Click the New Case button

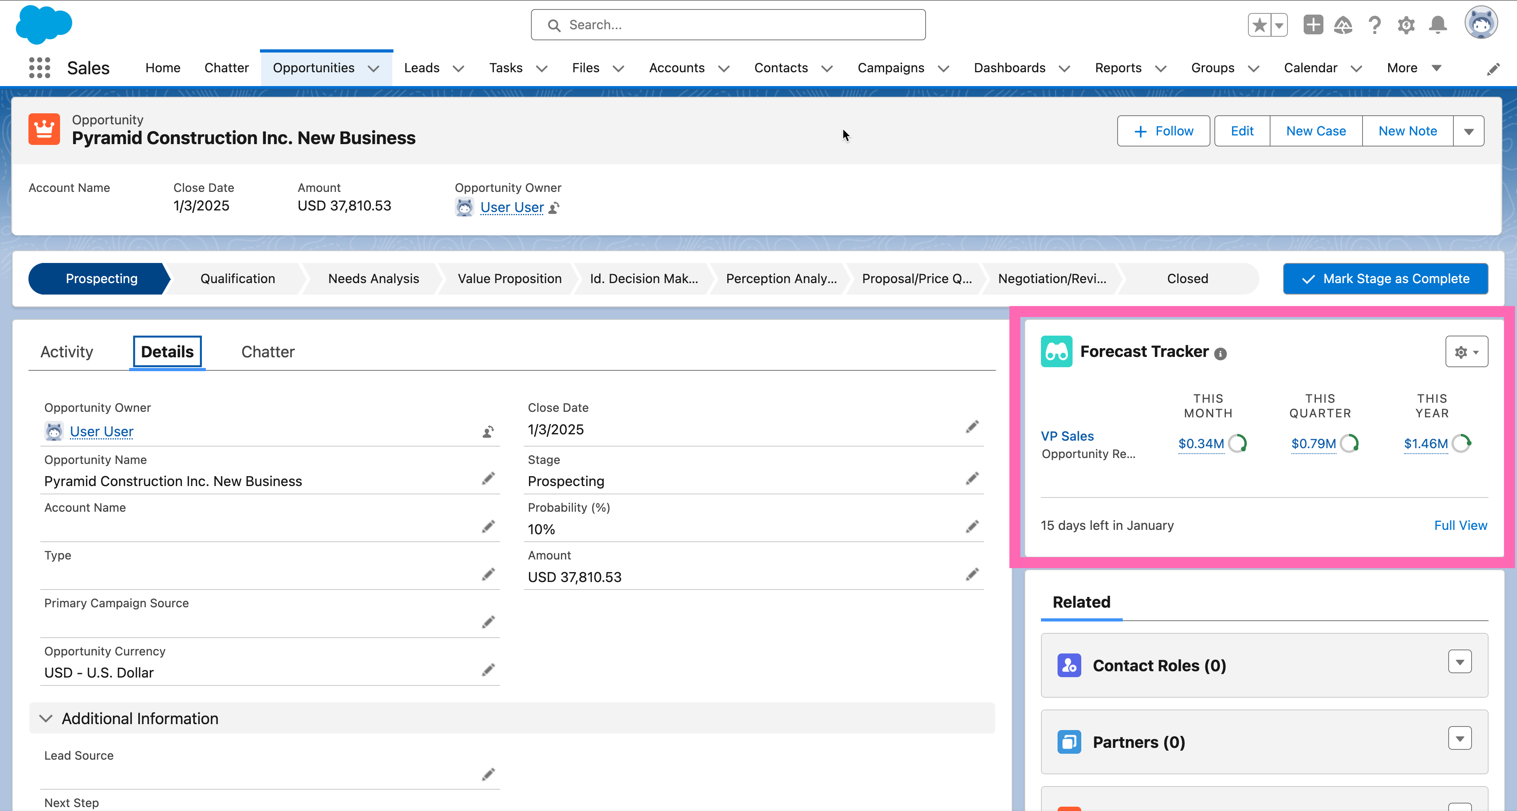pyautogui.click(x=1316, y=131)
